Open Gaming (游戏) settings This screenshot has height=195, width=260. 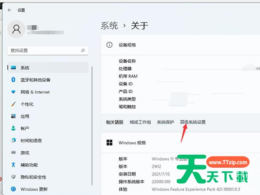[x=25, y=153]
